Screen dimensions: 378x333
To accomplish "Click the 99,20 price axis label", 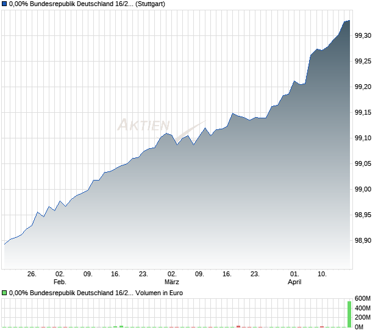I will pyautogui.click(x=363, y=87).
